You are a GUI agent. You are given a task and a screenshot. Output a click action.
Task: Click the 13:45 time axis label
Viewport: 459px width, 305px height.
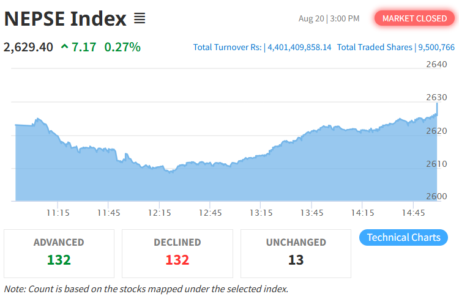pyautogui.click(x=312, y=213)
